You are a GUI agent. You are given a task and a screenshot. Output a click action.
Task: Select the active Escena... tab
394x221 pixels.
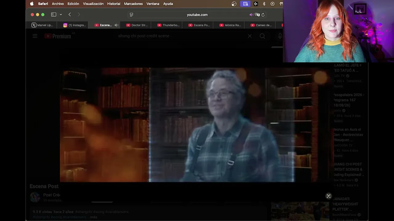pos(103,25)
